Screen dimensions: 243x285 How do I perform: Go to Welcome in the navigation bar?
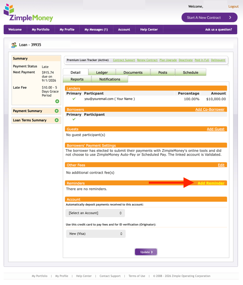coord(15,29)
